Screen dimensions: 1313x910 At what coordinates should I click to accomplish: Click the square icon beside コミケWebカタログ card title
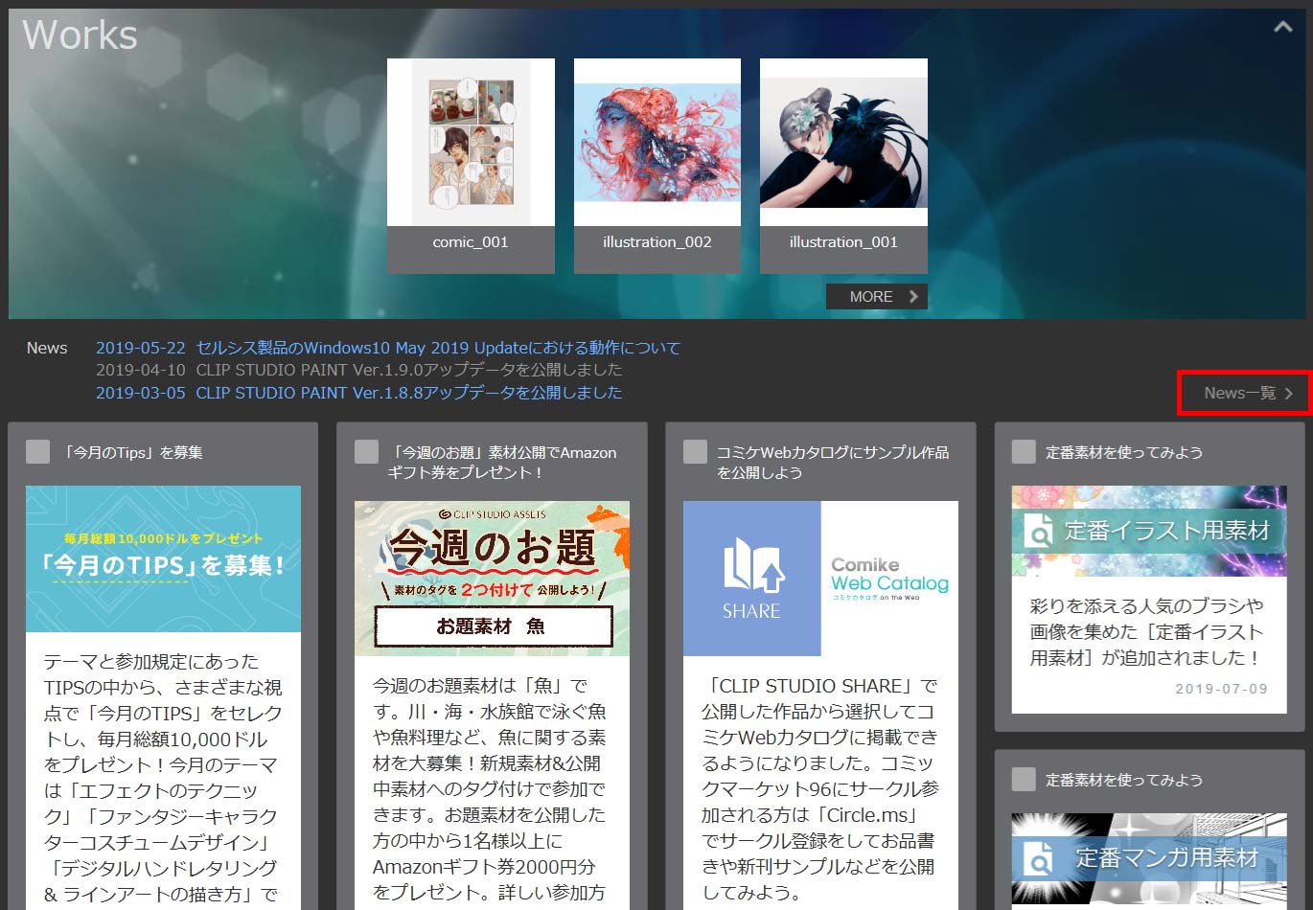(x=695, y=452)
